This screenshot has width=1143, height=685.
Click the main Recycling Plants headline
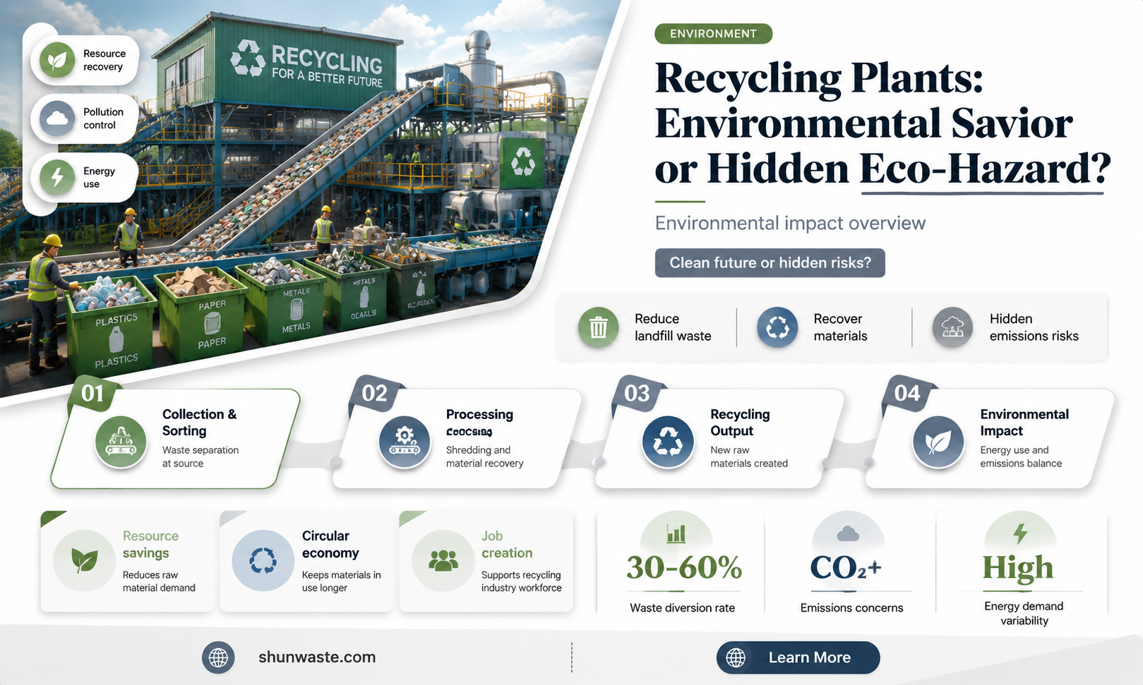tap(882, 123)
